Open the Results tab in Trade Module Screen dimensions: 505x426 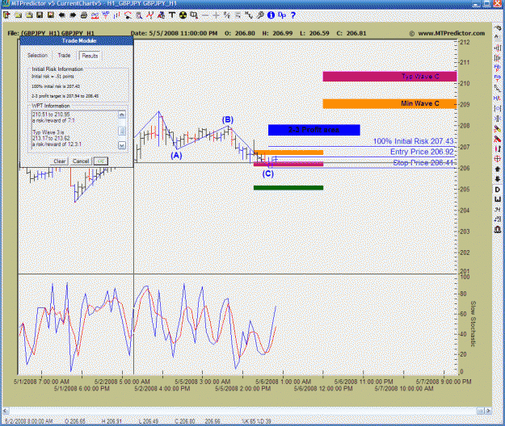(90, 56)
